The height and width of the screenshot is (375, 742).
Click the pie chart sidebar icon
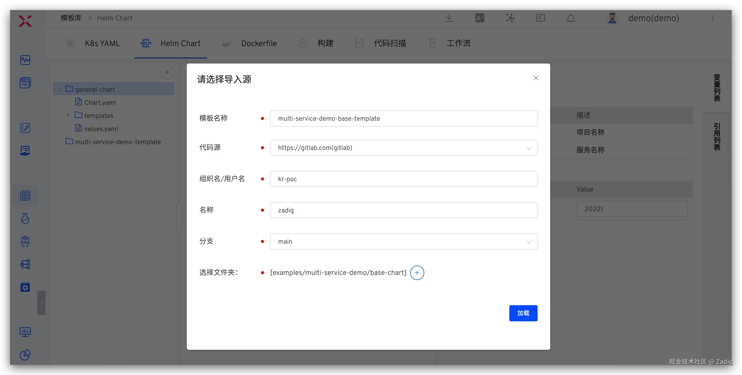pyautogui.click(x=25, y=355)
